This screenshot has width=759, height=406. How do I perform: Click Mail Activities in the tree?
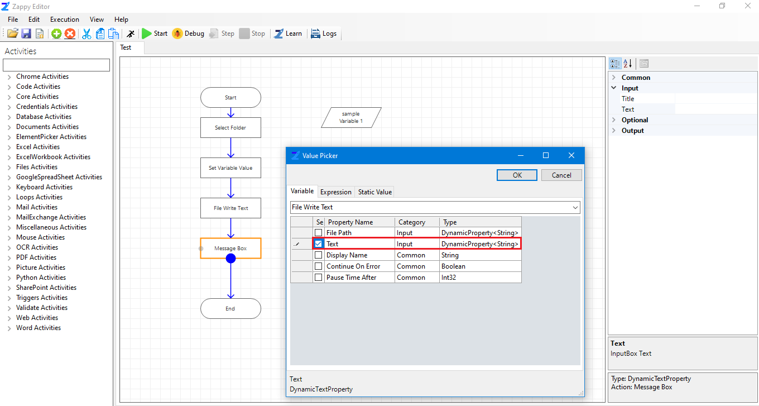coord(37,207)
